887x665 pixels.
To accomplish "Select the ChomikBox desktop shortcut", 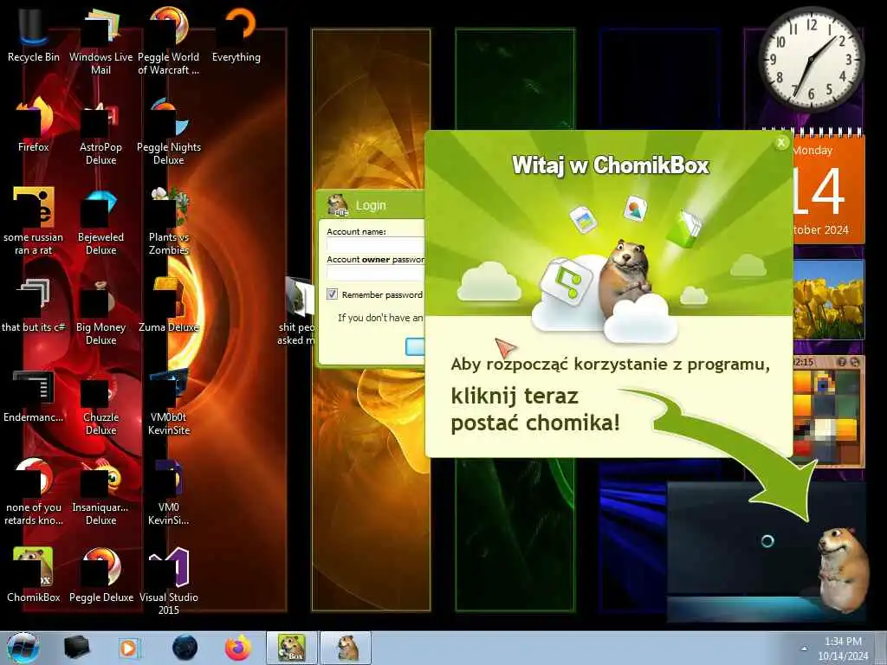I will point(33,575).
